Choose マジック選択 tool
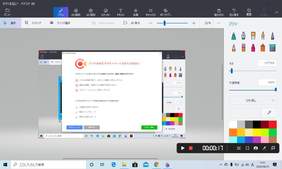 pyautogui.click(x=60, y=23)
